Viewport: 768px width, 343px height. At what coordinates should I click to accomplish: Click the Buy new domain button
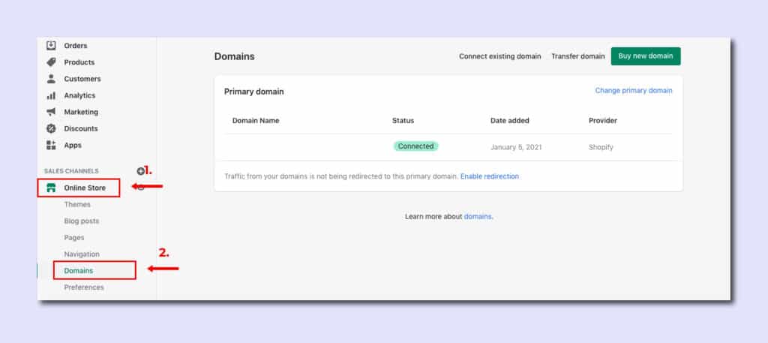[646, 56]
